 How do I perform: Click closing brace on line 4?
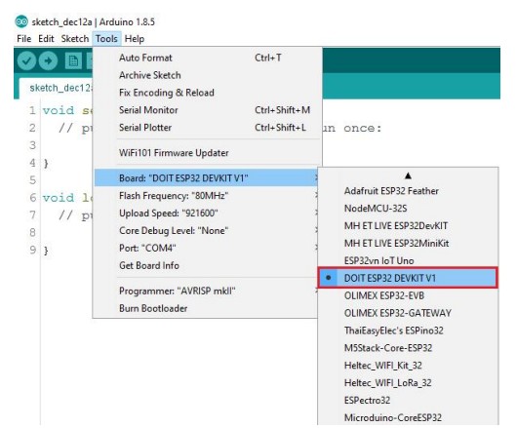pos(46,164)
